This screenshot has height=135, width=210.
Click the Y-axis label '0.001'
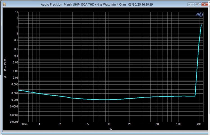coord(15,100)
